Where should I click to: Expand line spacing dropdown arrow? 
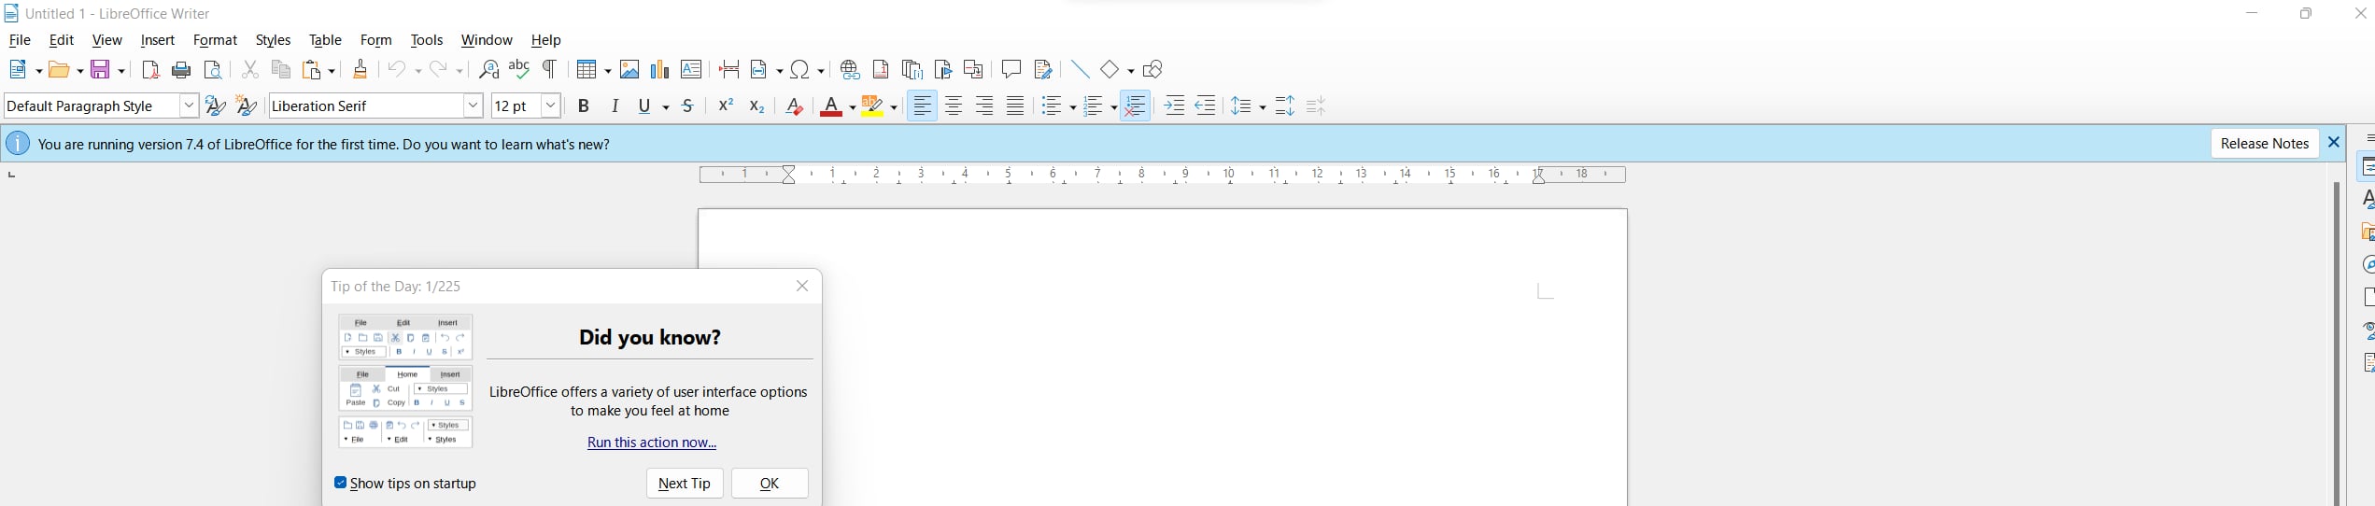click(x=1262, y=107)
